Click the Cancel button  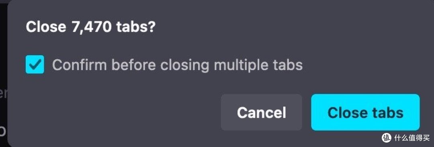coord(261,112)
